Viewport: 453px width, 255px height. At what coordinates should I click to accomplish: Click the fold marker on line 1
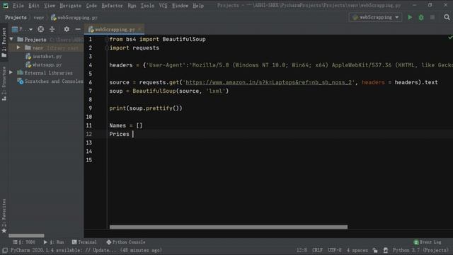pyautogui.click(x=107, y=40)
